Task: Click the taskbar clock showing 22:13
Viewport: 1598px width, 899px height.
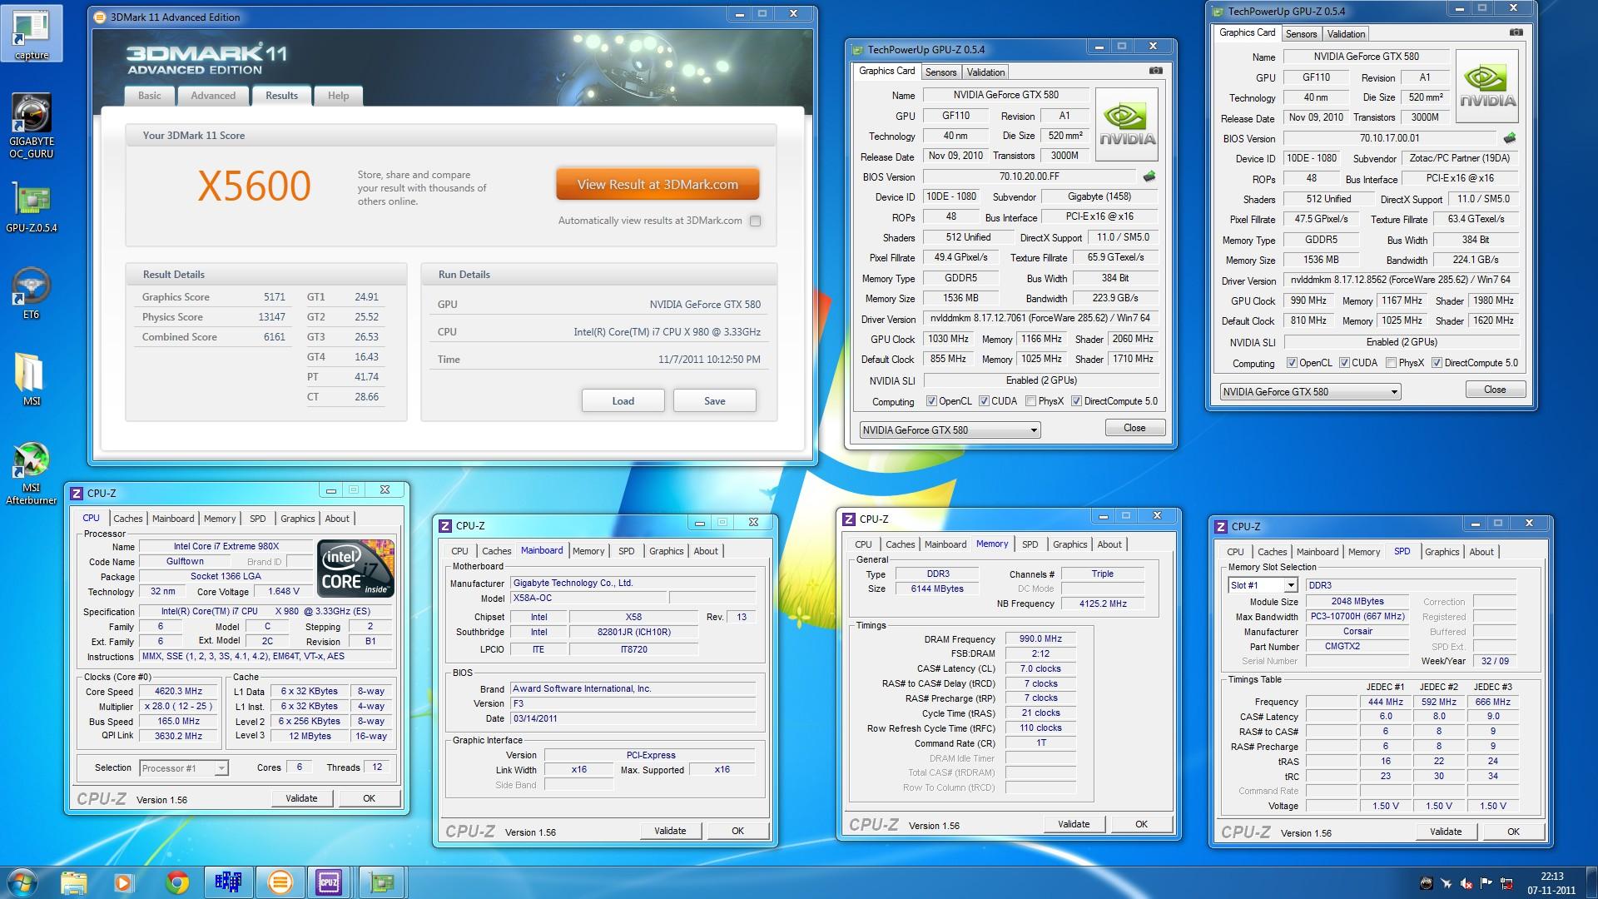Action: (x=1551, y=882)
